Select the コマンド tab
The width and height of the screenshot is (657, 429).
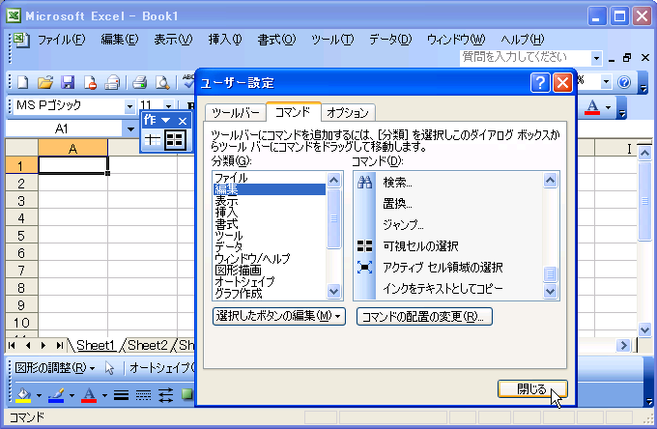[293, 112]
